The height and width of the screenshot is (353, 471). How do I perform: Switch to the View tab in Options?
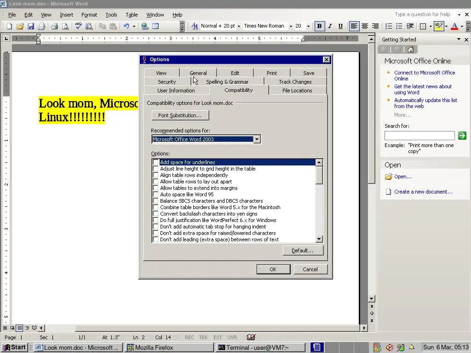pos(161,73)
